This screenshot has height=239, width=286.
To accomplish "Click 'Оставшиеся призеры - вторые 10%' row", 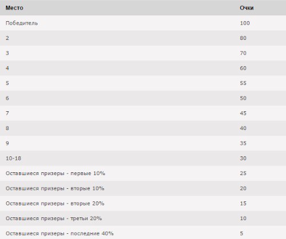I will 143,188.
